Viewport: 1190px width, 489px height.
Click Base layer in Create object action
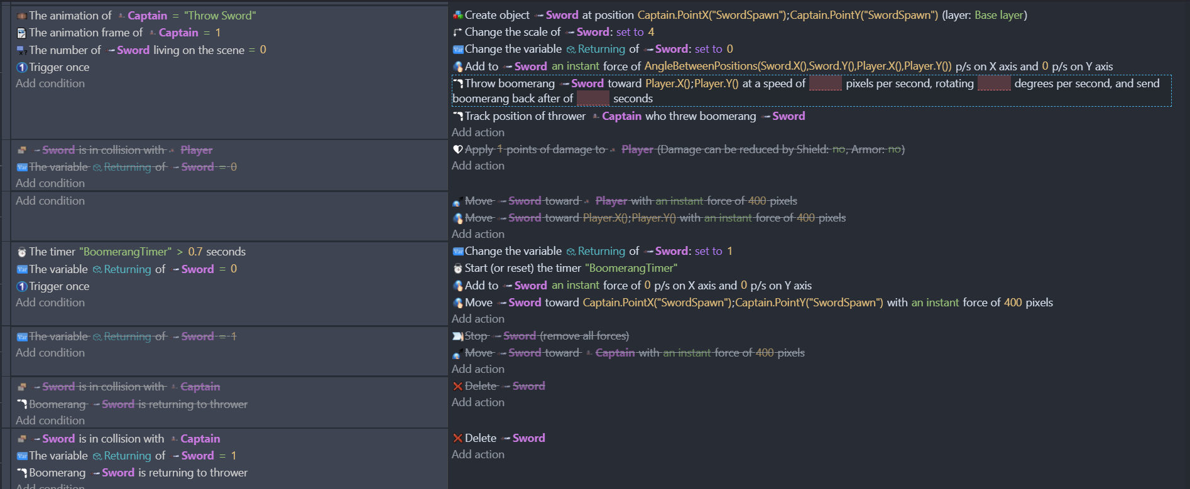pos(999,15)
